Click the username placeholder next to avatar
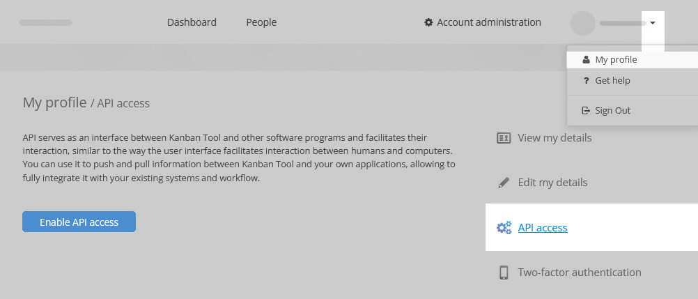Image resolution: width=698 pixels, height=299 pixels. point(623,23)
